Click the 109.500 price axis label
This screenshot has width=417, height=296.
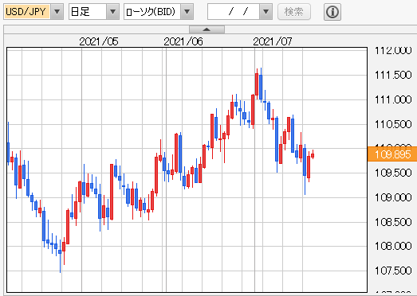click(393, 173)
